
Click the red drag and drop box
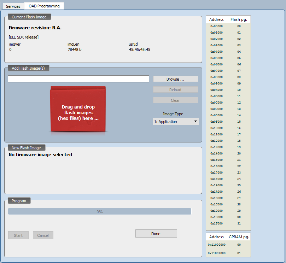click(x=78, y=110)
